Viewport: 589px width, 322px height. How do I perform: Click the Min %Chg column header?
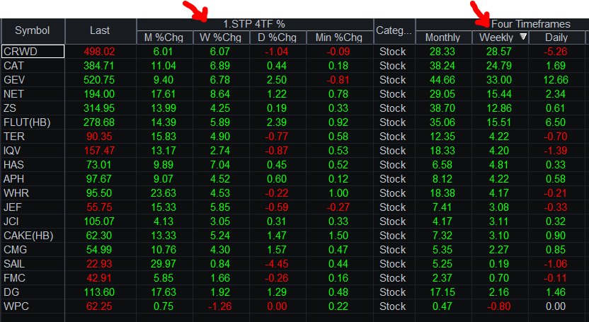[x=339, y=38]
